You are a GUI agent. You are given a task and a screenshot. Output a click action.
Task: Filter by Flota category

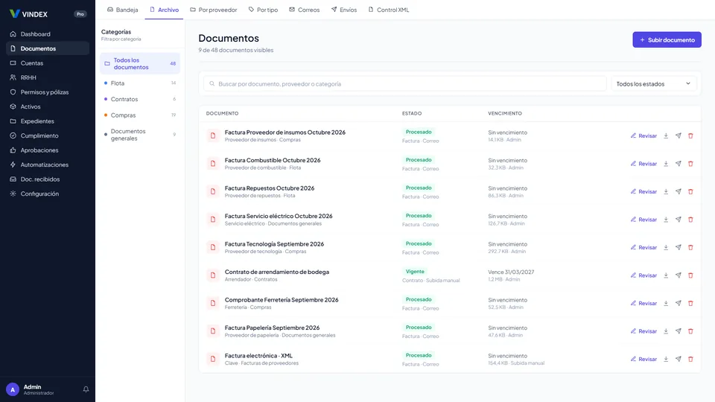click(x=139, y=83)
